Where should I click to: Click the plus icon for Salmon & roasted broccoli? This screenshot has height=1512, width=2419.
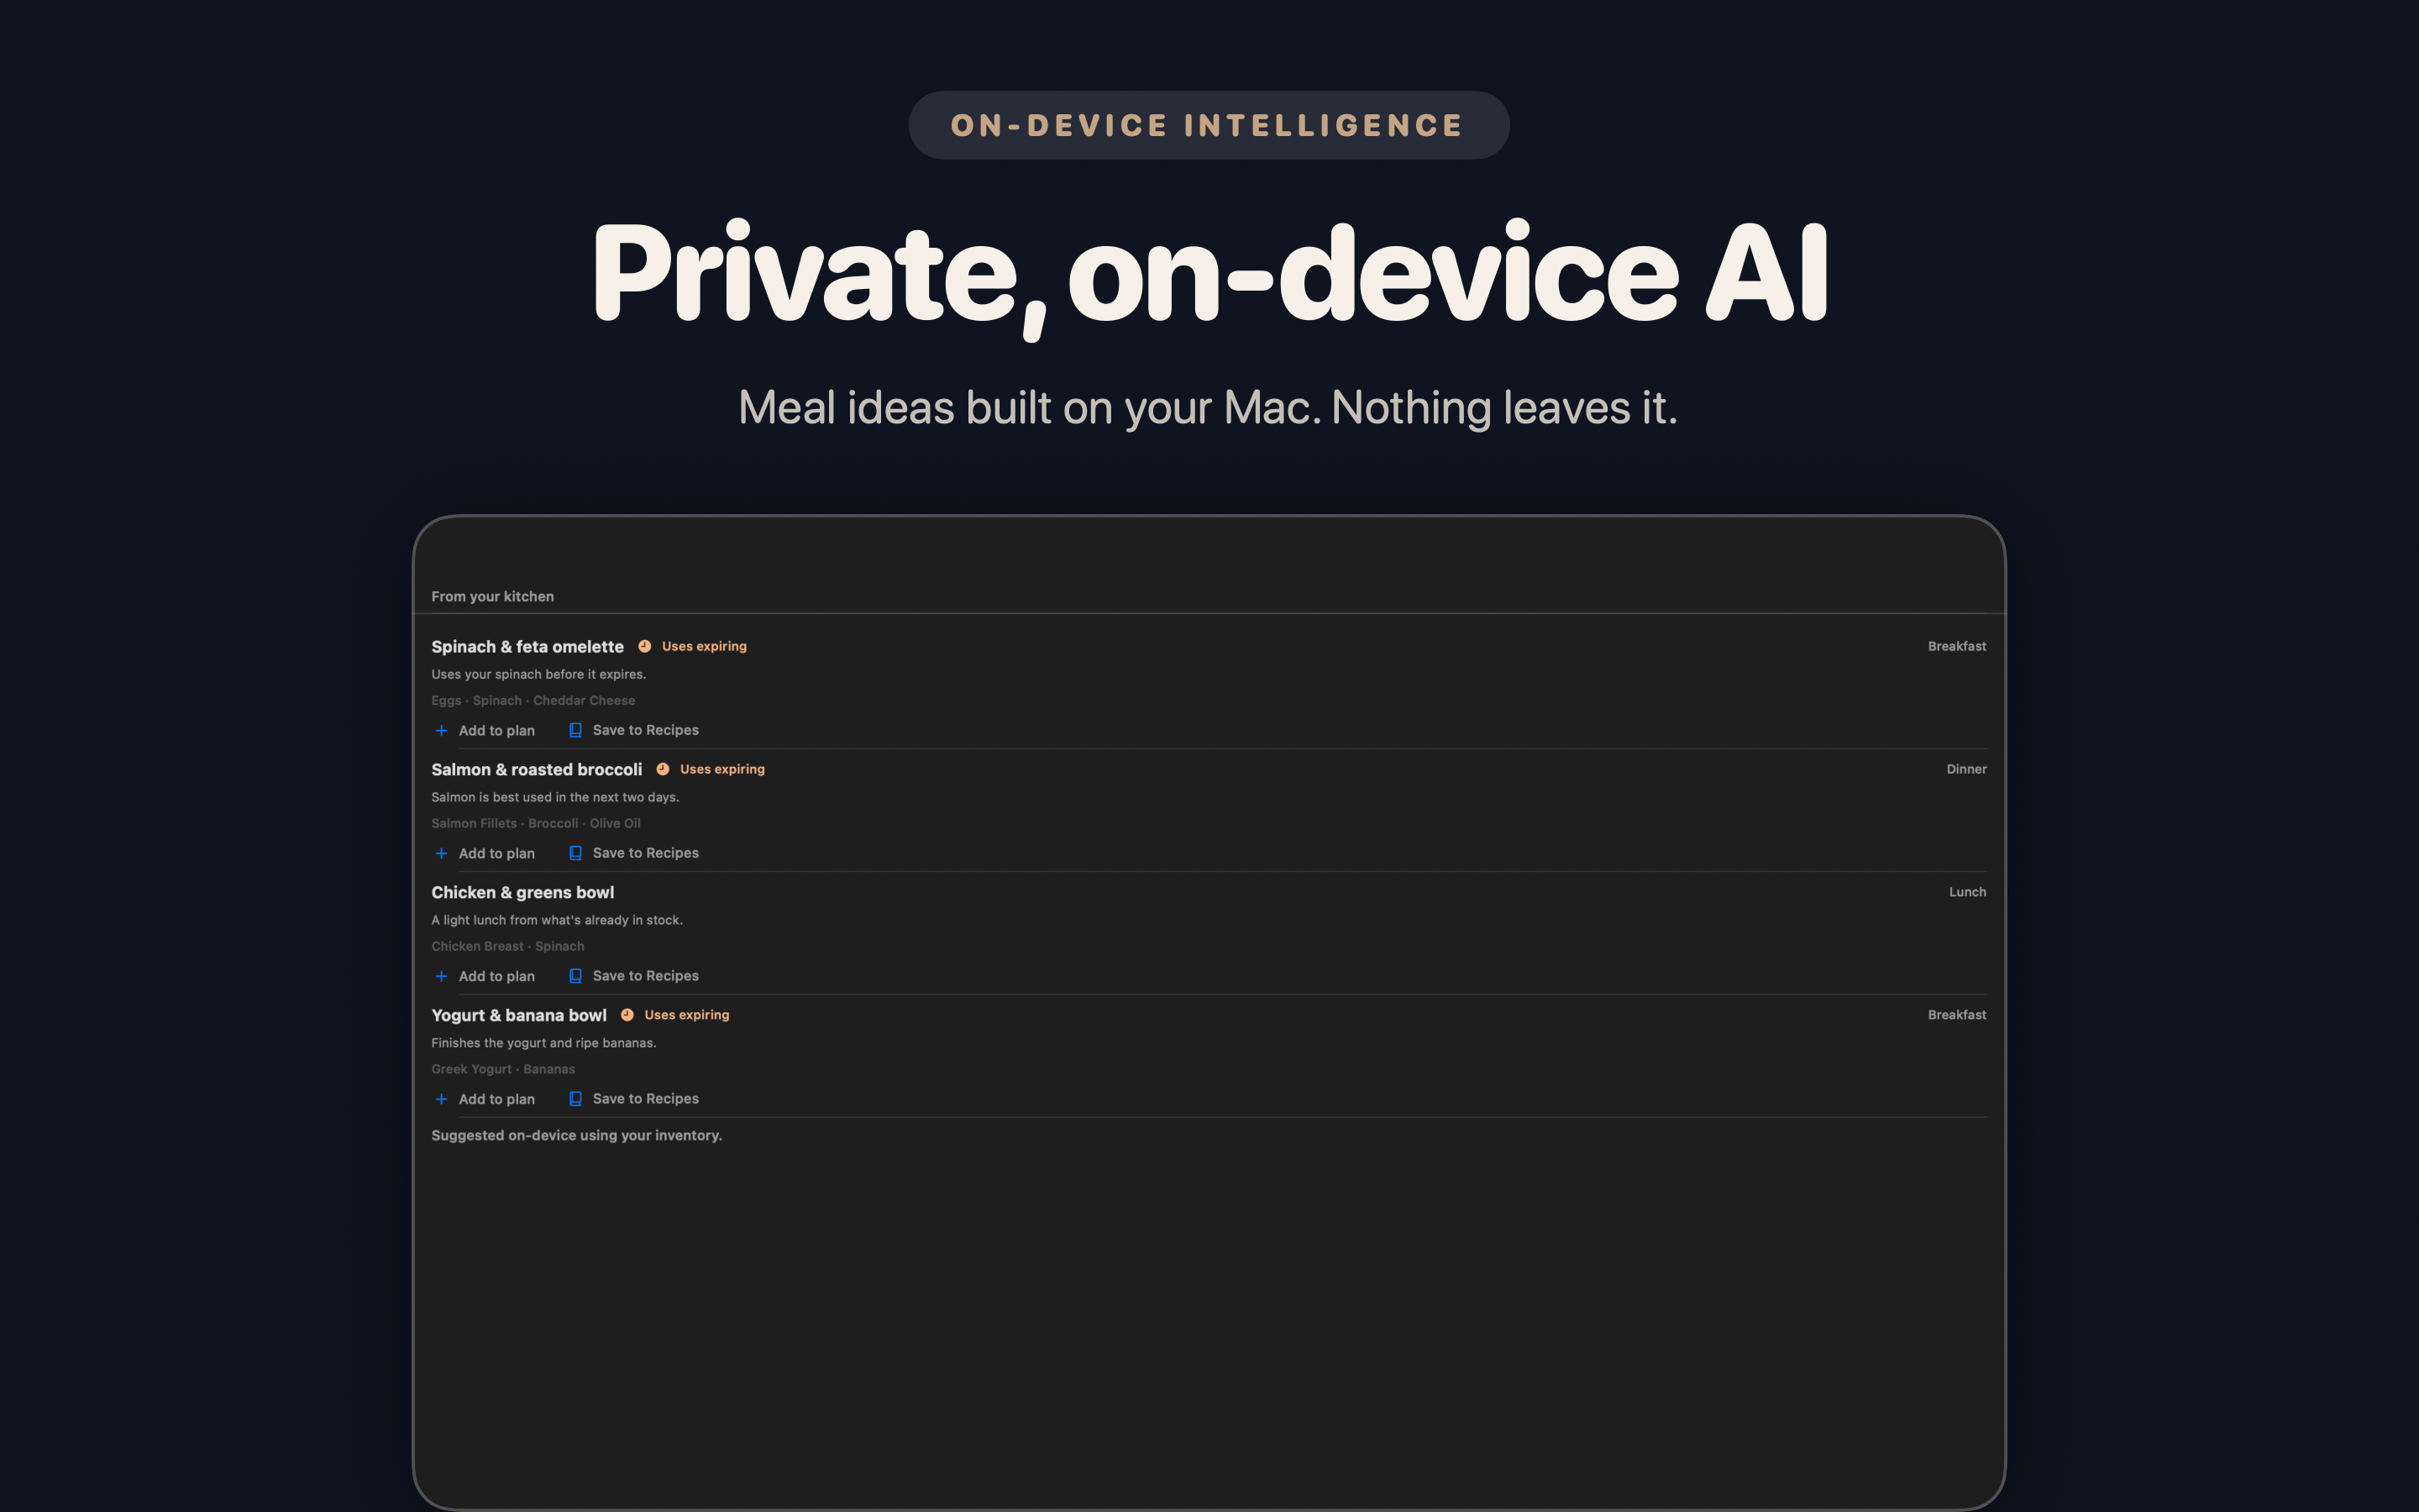[x=441, y=854]
